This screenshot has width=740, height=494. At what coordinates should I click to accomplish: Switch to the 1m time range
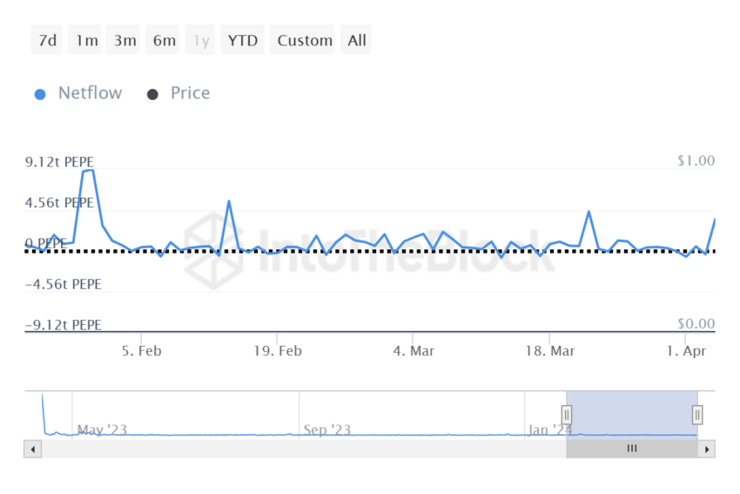coord(85,40)
